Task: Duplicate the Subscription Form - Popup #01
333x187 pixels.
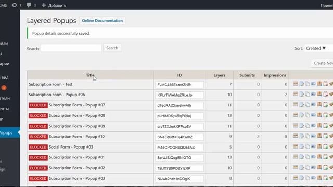Action: [x=308, y=157]
